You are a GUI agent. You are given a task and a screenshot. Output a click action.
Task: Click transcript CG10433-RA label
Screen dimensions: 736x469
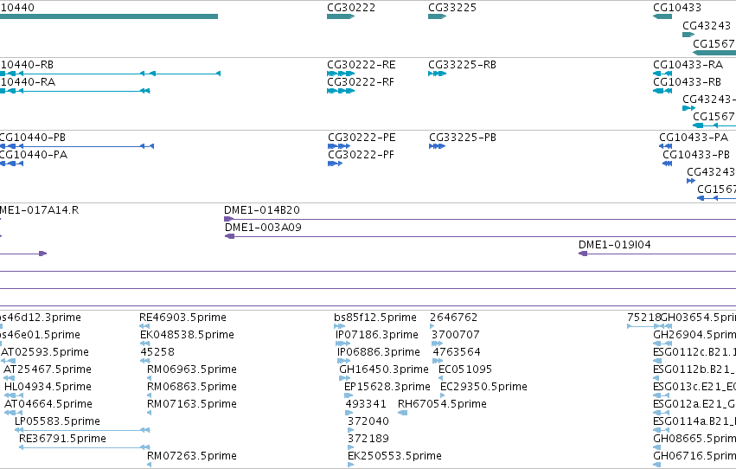[x=688, y=65]
